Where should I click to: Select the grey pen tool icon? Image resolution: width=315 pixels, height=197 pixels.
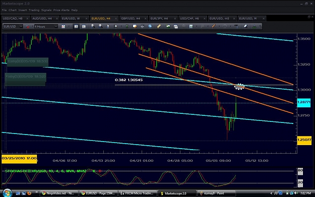(202, 26)
